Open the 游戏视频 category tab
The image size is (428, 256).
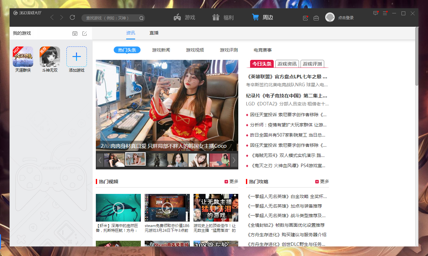[195, 50]
